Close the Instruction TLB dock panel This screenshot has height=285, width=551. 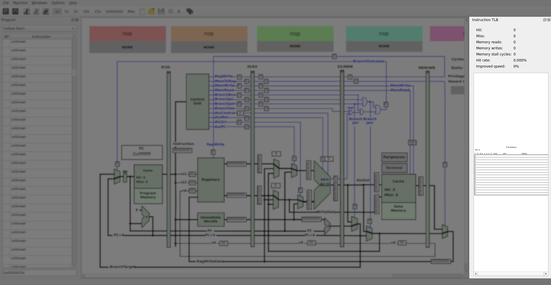click(549, 20)
